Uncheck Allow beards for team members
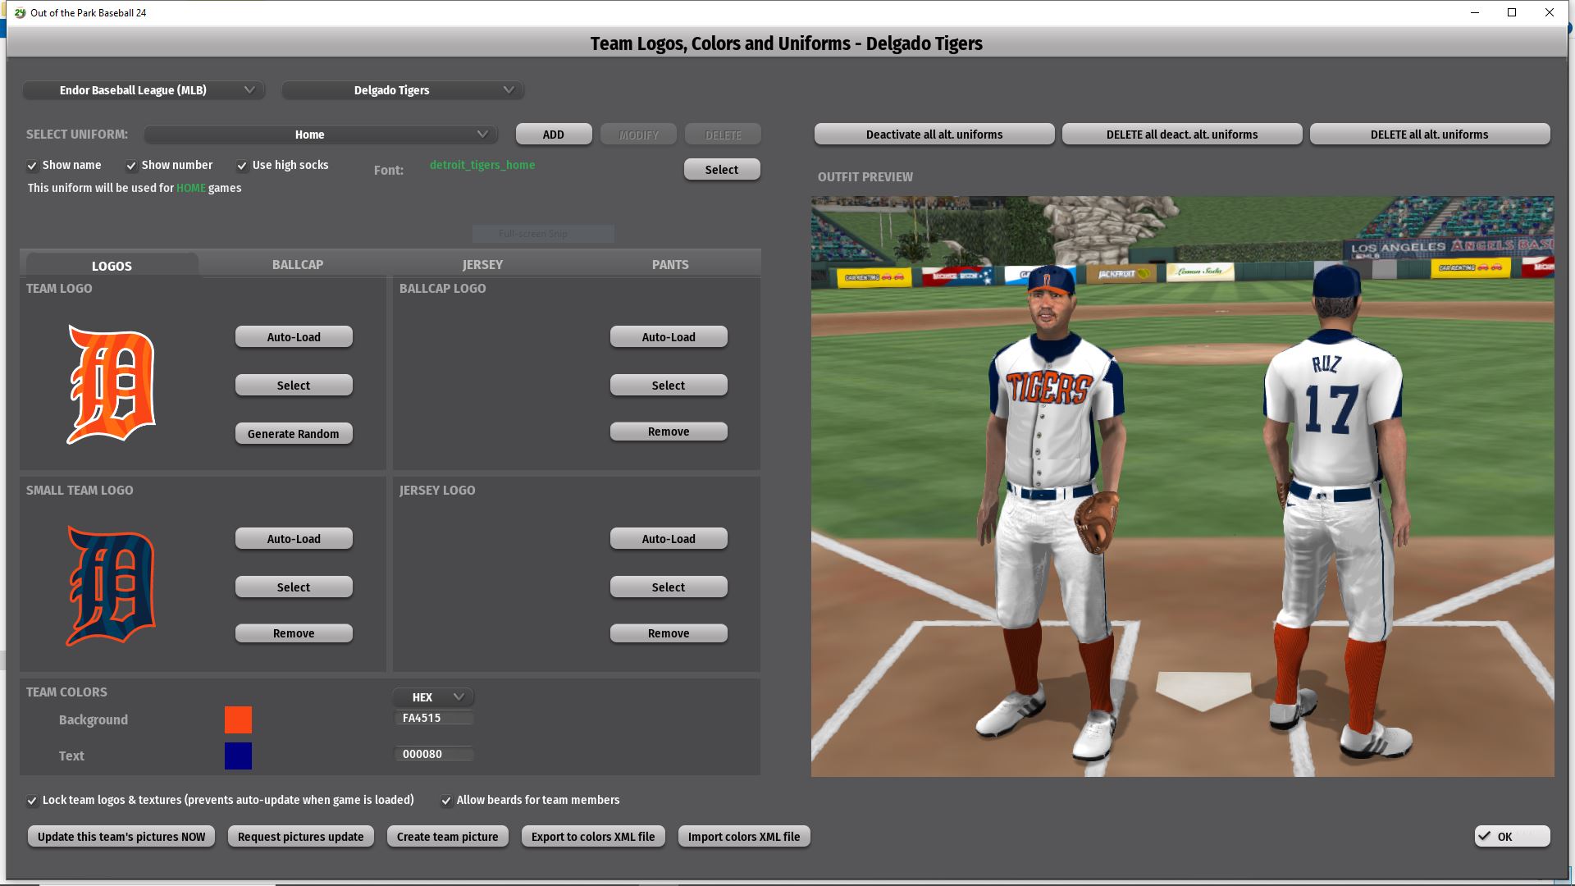The height and width of the screenshot is (886, 1575). [x=446, y=801]
